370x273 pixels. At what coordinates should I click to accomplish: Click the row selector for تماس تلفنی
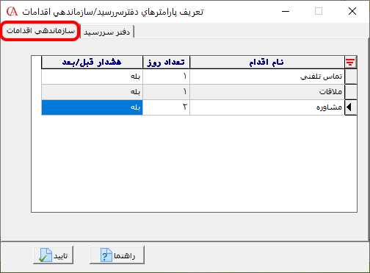[x=350, y=77]
